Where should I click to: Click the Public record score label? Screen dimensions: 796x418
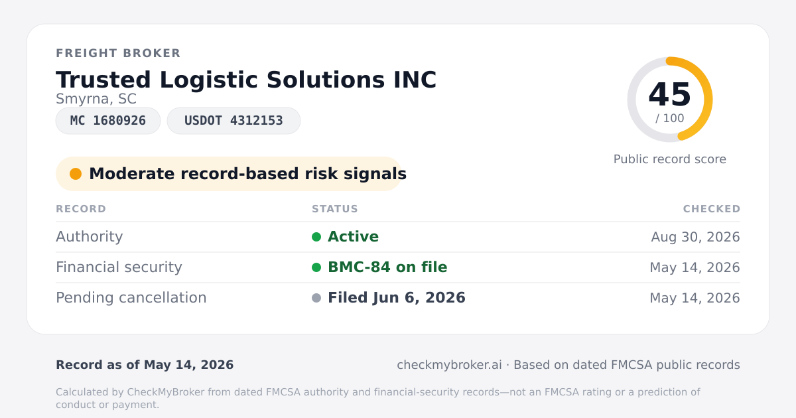[x=670, y=159]
